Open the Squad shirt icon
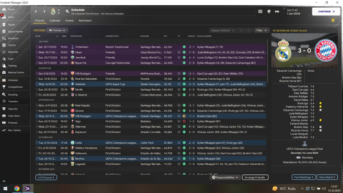This screenshot has width=343, height=193. 4,25
